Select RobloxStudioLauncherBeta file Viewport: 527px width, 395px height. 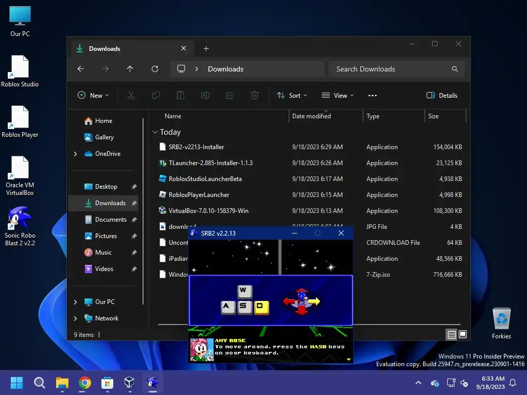tap(205, 179)
